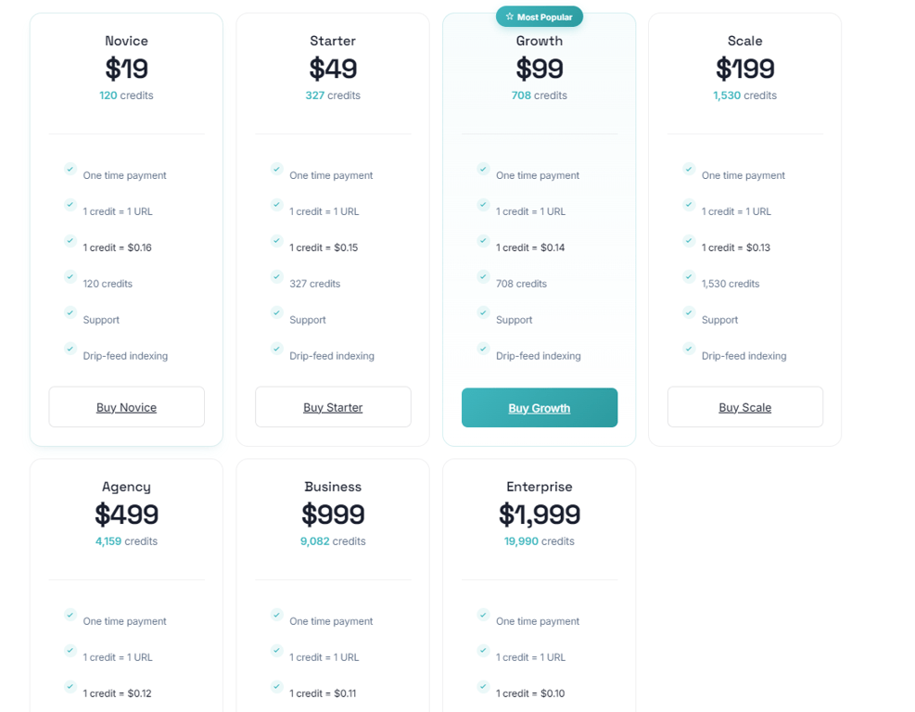Click the 4,159 credits text under Agency
This screenshot has width=915, height=712.
127,541
